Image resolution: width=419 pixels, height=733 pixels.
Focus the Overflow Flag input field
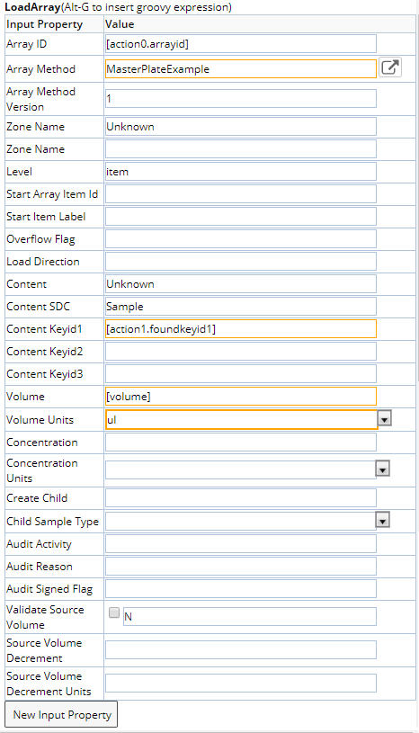(241, 239)
